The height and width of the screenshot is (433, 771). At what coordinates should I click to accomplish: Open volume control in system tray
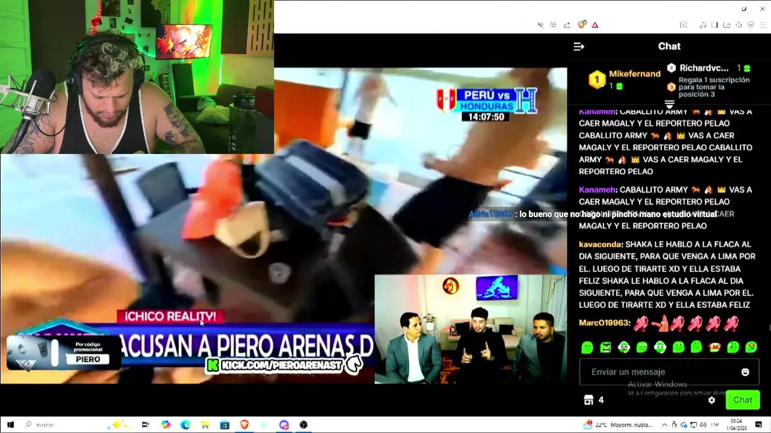pyautogui.click(x=702, y=425)
